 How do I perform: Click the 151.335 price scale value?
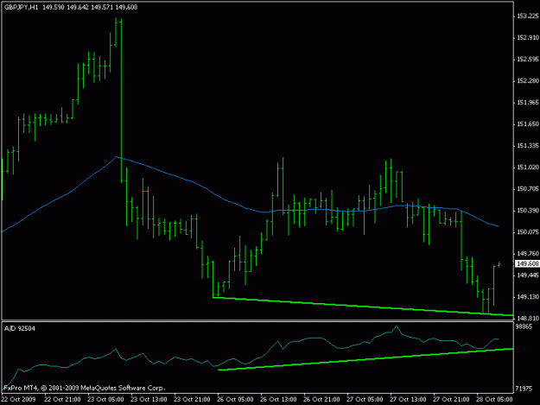tap(527, 146)
